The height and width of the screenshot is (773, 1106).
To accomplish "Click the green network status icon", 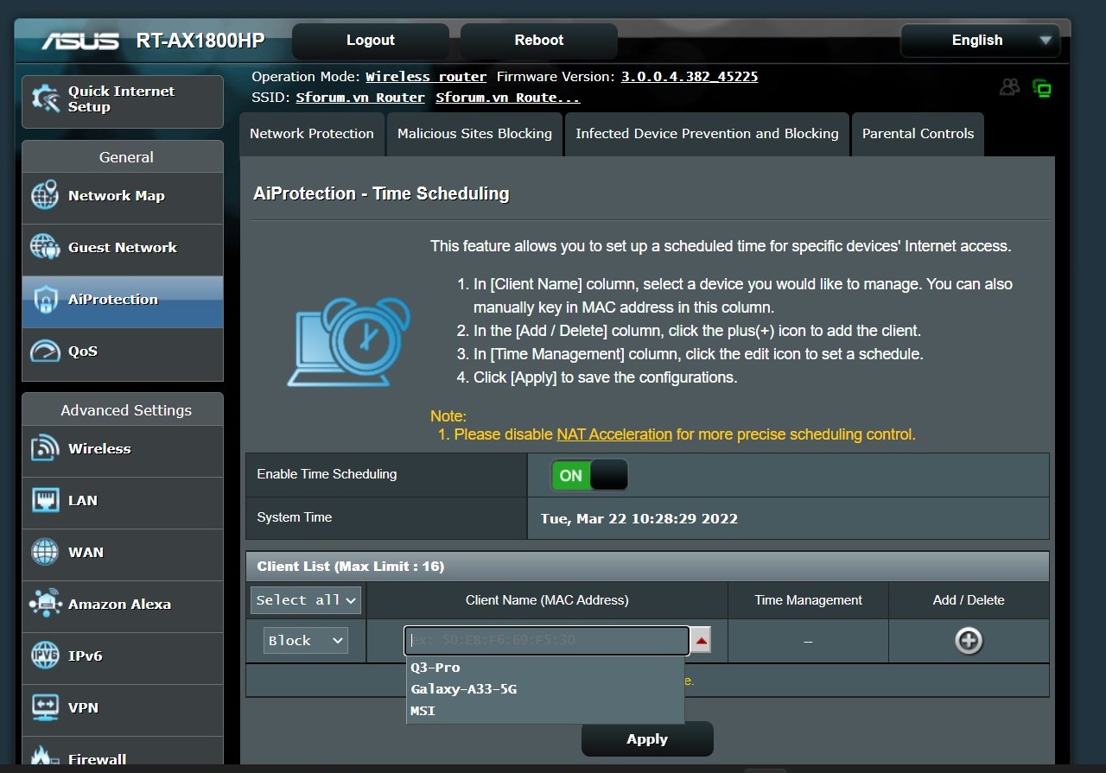I will click(x=1041, y=87).
